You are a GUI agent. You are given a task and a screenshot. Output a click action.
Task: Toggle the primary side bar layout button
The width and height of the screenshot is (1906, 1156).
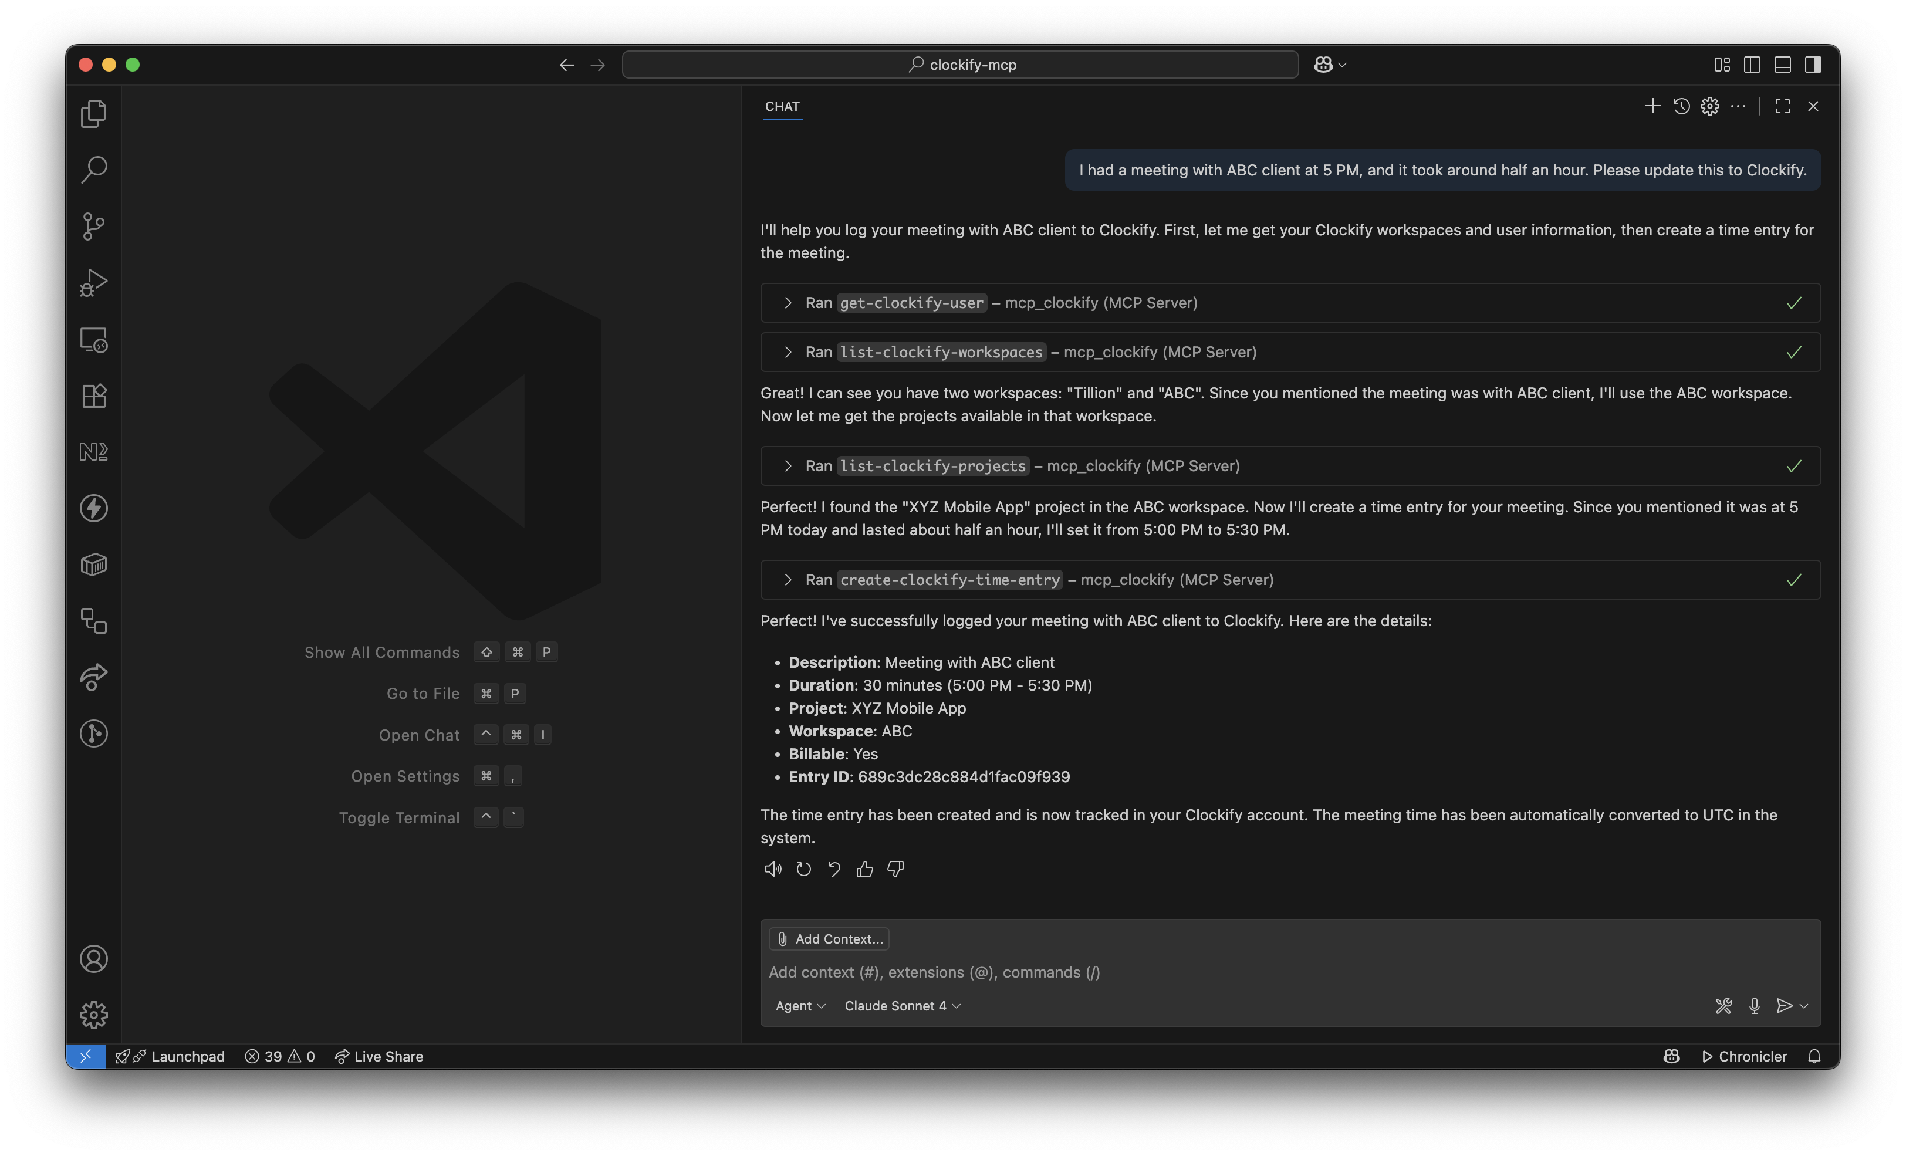tap(1752, 65)
